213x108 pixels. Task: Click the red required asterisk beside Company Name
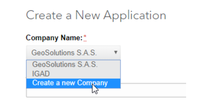coord(85,37)
